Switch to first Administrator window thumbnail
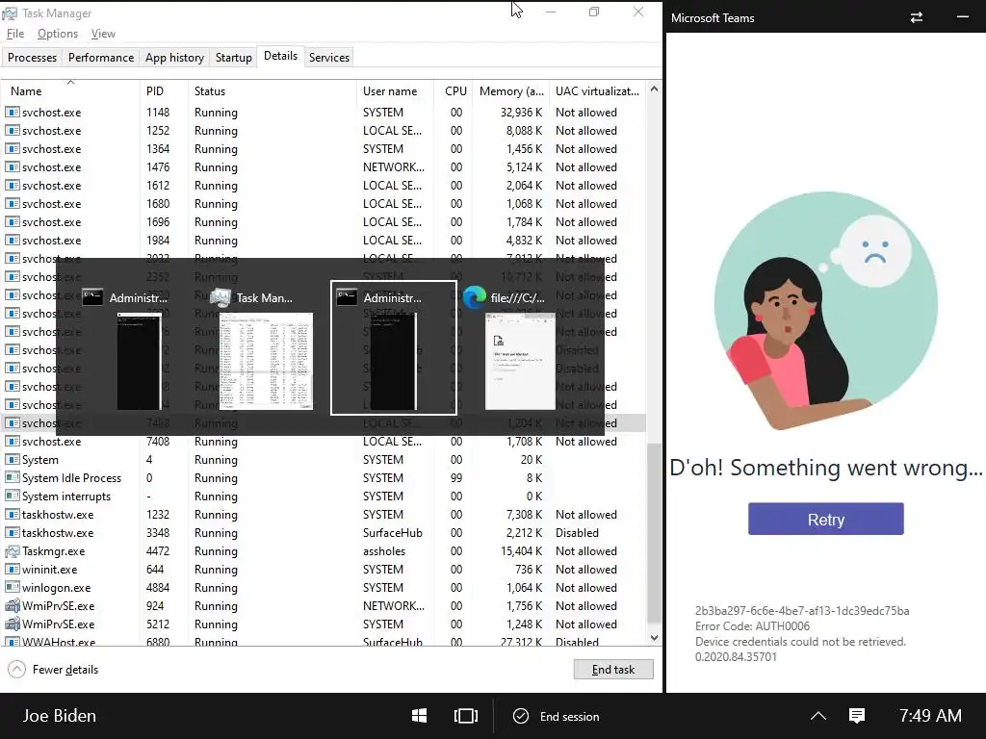 pos(139,362)
